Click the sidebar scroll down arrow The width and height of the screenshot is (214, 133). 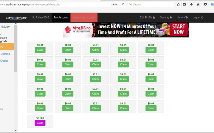tap(16, 130)
